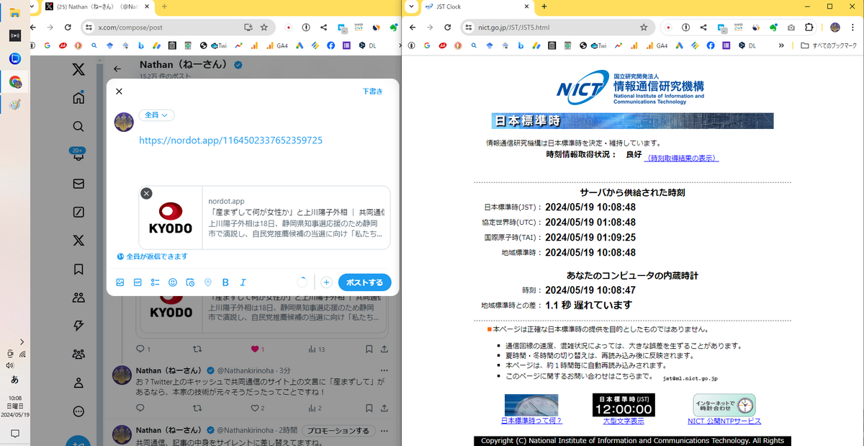
Task: Open the KYODO link card thumbnail in composer
Action: pos(171,218)
